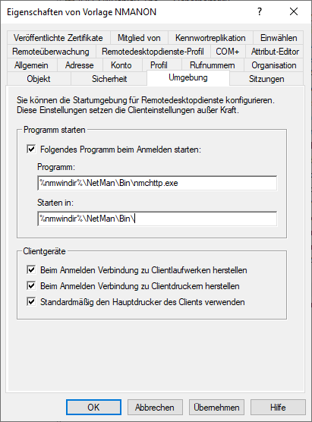Uncheck Folgendes Programm beim Anmelden starten
The height and width of the screenshot is (422, 312).
point(31,149)
